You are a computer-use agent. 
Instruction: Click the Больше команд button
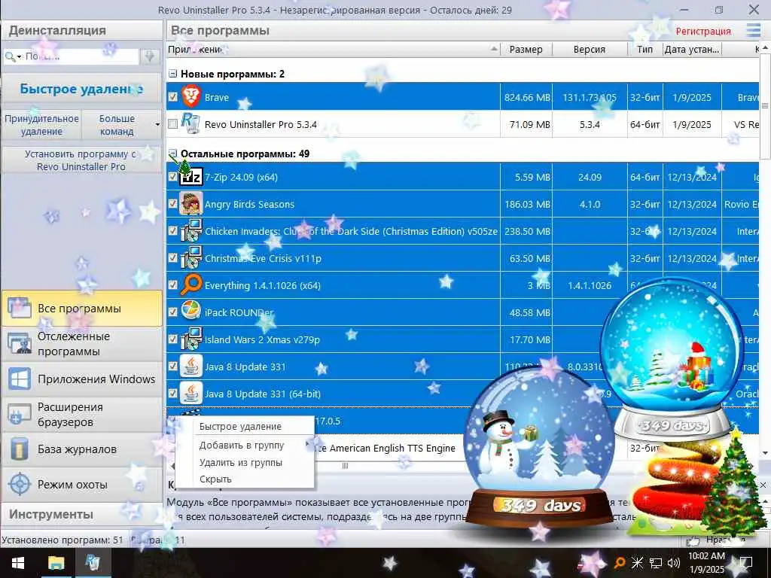click(117, 125)
